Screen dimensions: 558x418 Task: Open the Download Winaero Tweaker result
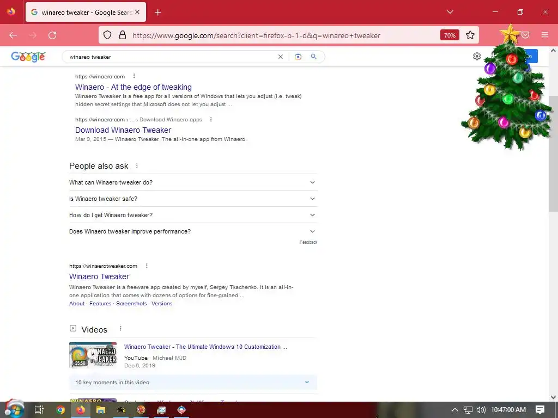click(123, 130)
